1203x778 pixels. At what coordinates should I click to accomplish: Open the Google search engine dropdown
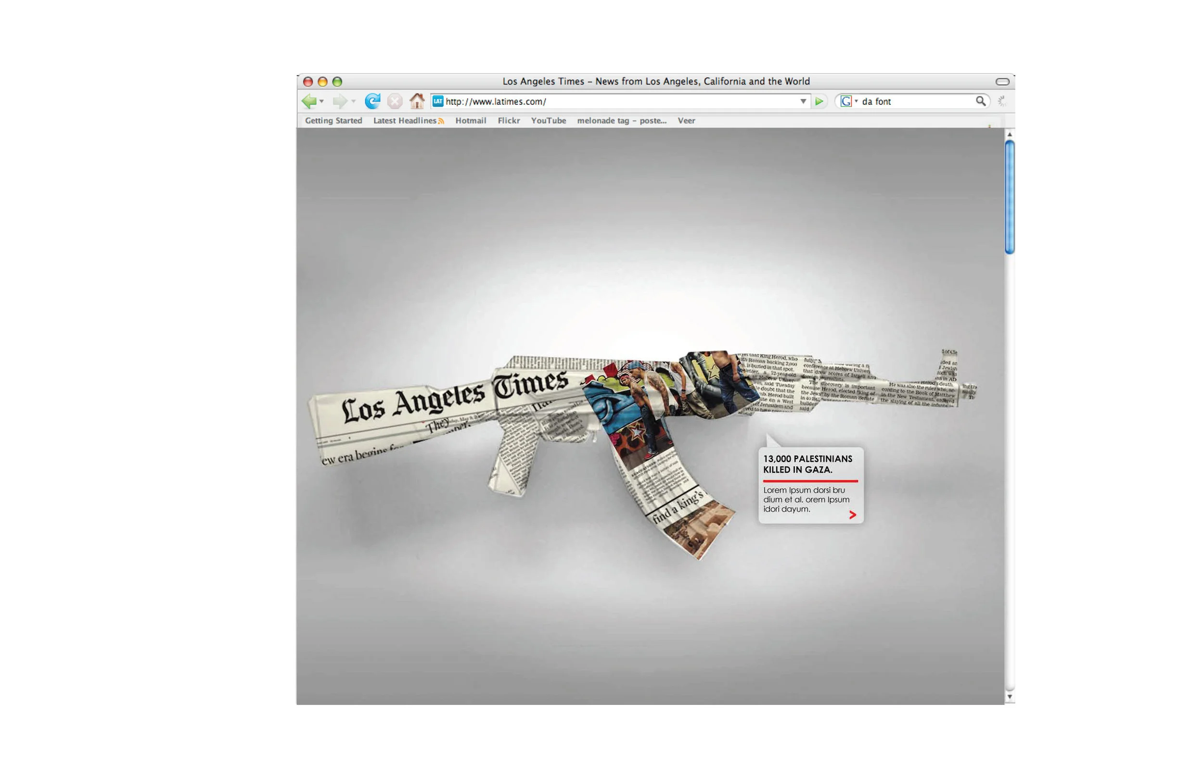coord(856,101)
